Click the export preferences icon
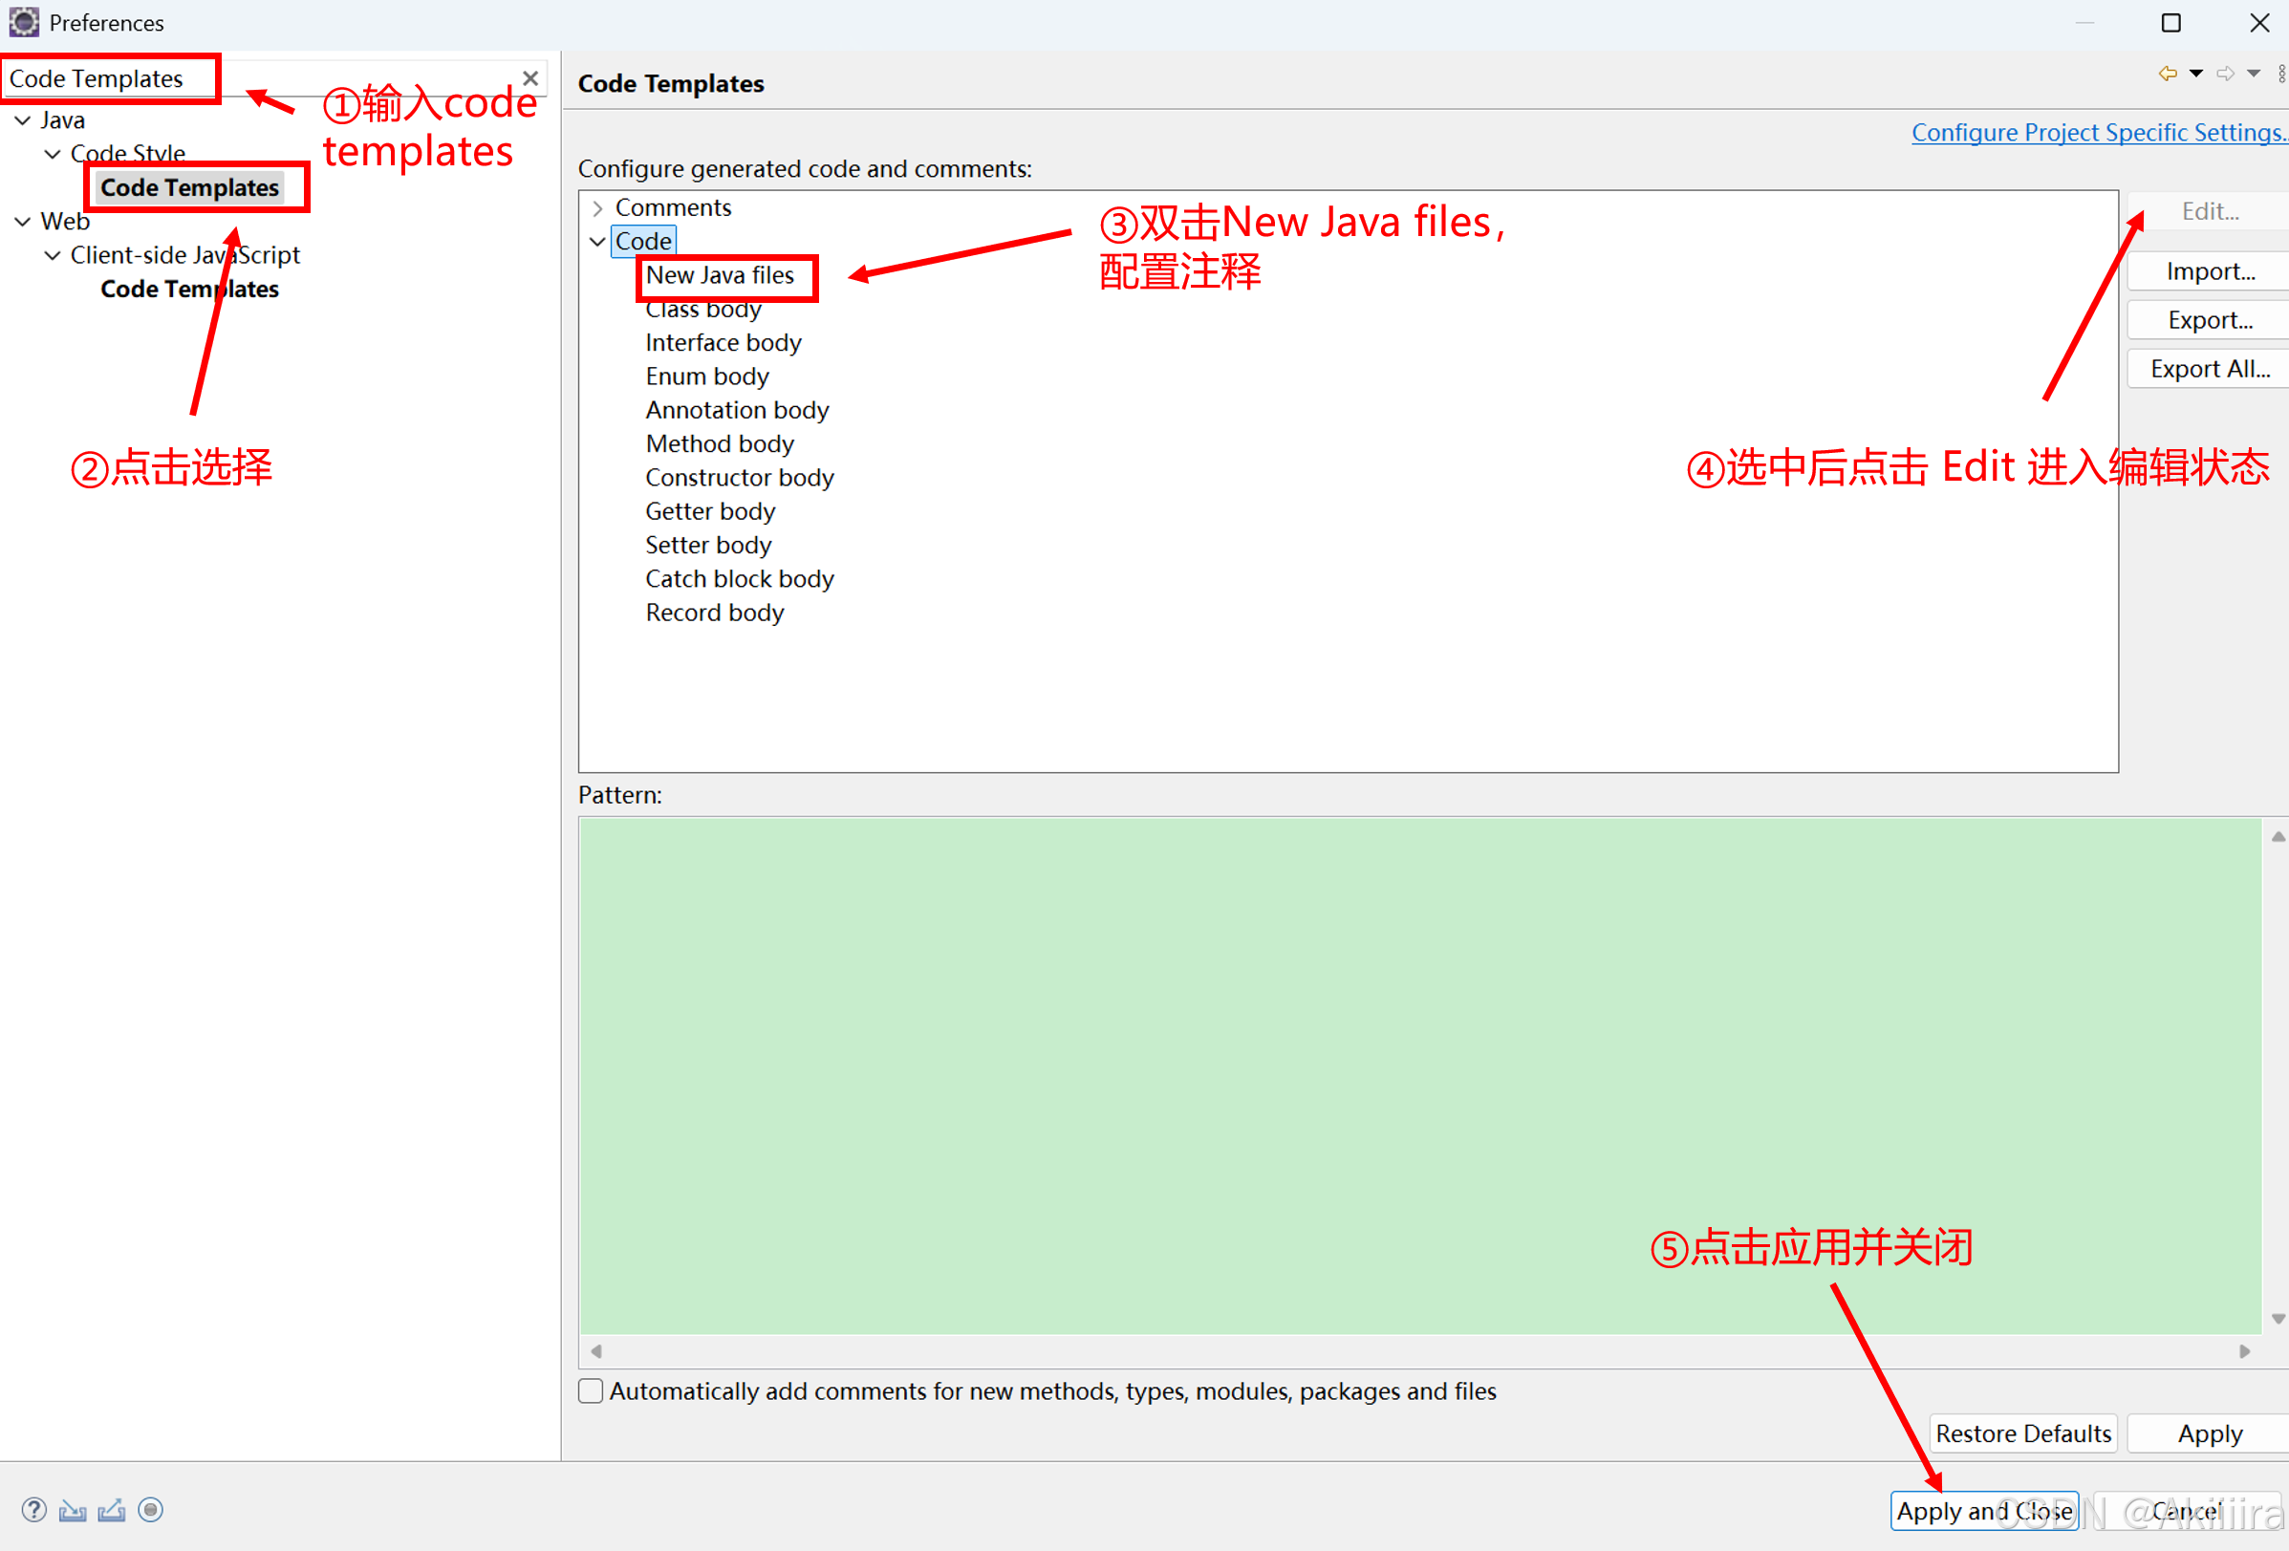Screen dimensions: 2289x1551 pyautogui.click(x=111, y=1510)
